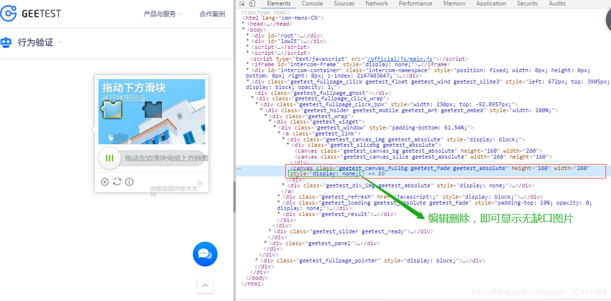Click the captcha puzzle background image
This screenshot has width=611, height=301.
152,112
